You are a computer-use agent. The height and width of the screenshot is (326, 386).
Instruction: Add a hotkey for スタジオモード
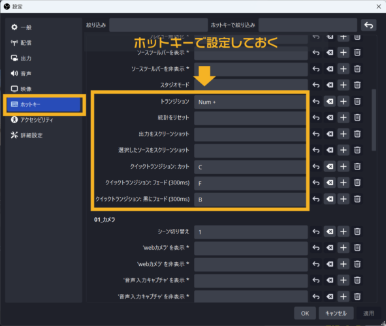coord(344,85)
